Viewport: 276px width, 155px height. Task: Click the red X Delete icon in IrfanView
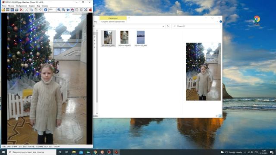click(x=21, y=9)
